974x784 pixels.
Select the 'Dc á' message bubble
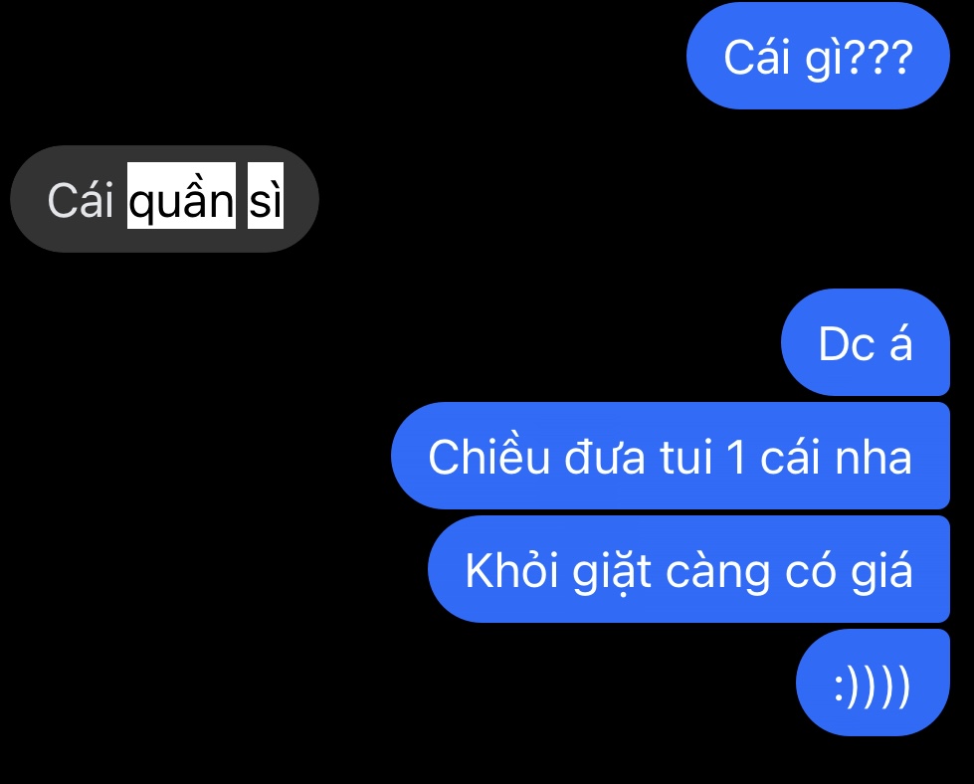point(866,342)
